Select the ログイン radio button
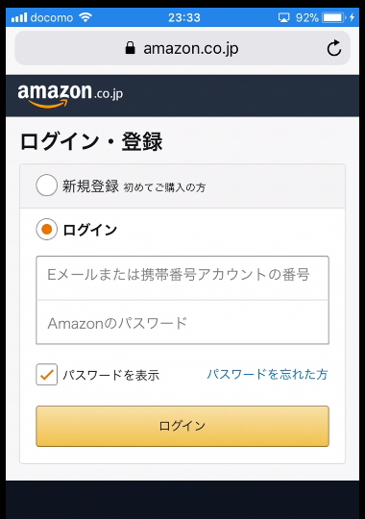 point(47,229)
